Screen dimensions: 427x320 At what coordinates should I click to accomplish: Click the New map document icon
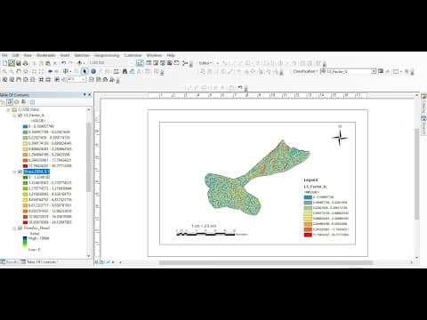(4, 63)
